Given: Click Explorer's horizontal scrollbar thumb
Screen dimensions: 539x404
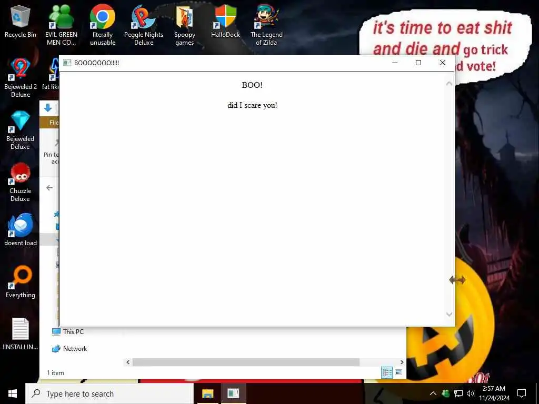Looking at the screenshot, I should click(x=246, y=362).
